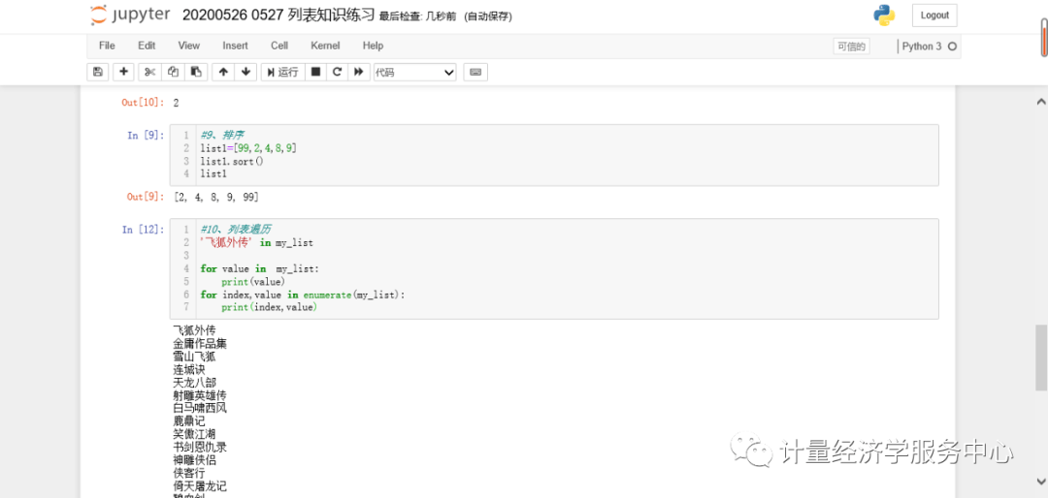Interrupt kernel with stop square icon
The image size is (1048, 498).
tap(316, 72)
